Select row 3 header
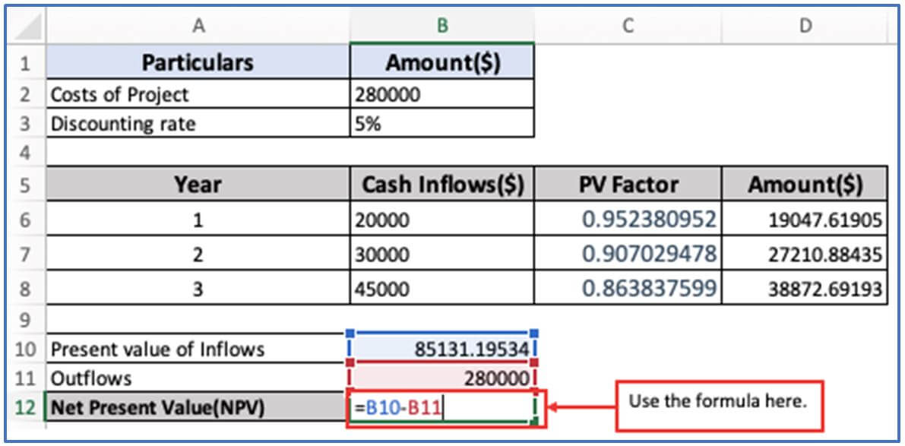This screenshot has width=905, height=446. (x=26, y=124)
